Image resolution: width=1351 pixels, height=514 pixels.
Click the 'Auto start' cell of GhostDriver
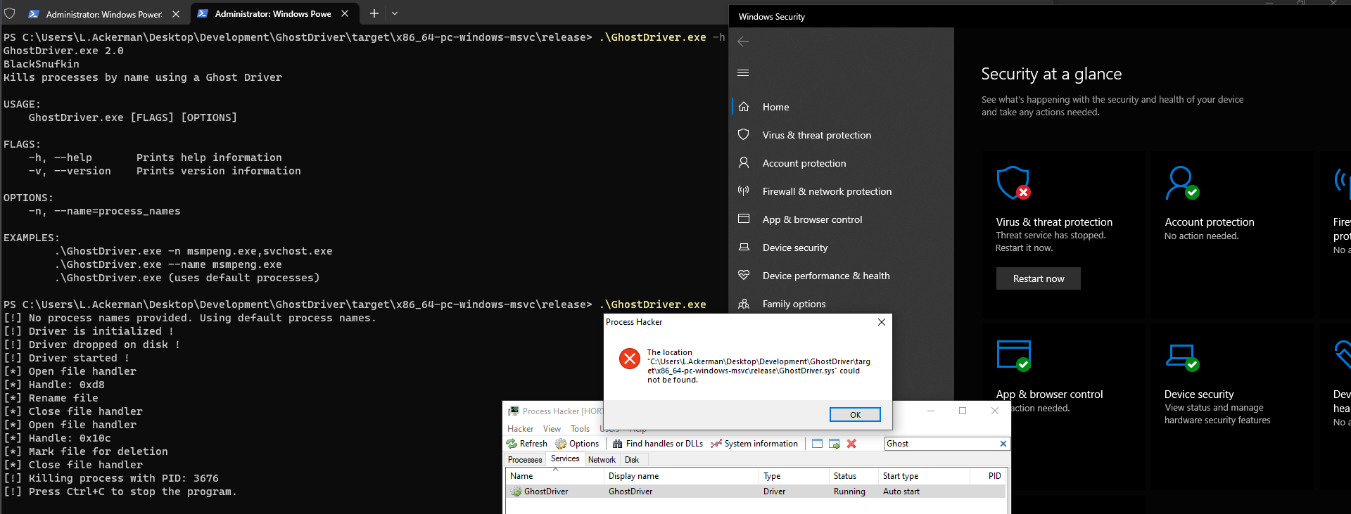901,491
